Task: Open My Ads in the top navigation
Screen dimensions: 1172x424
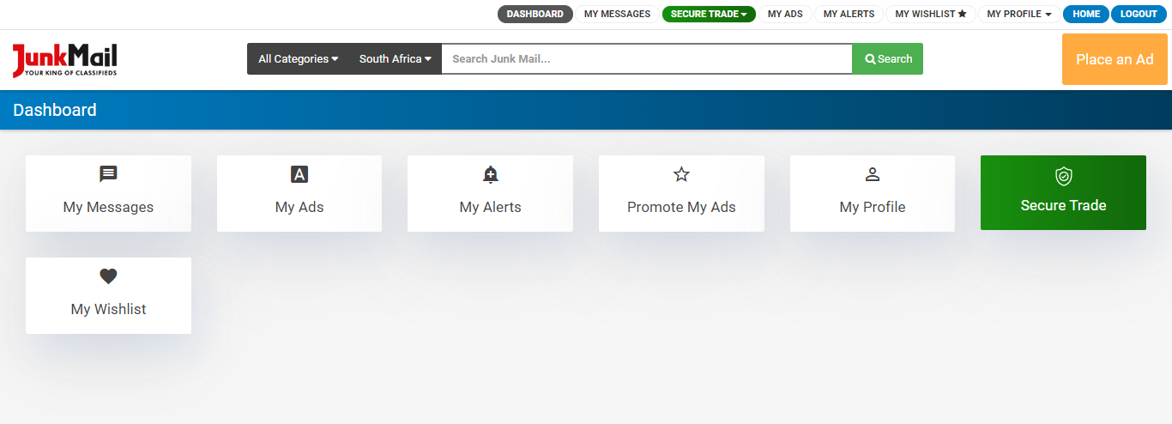Action: [785, 14]
